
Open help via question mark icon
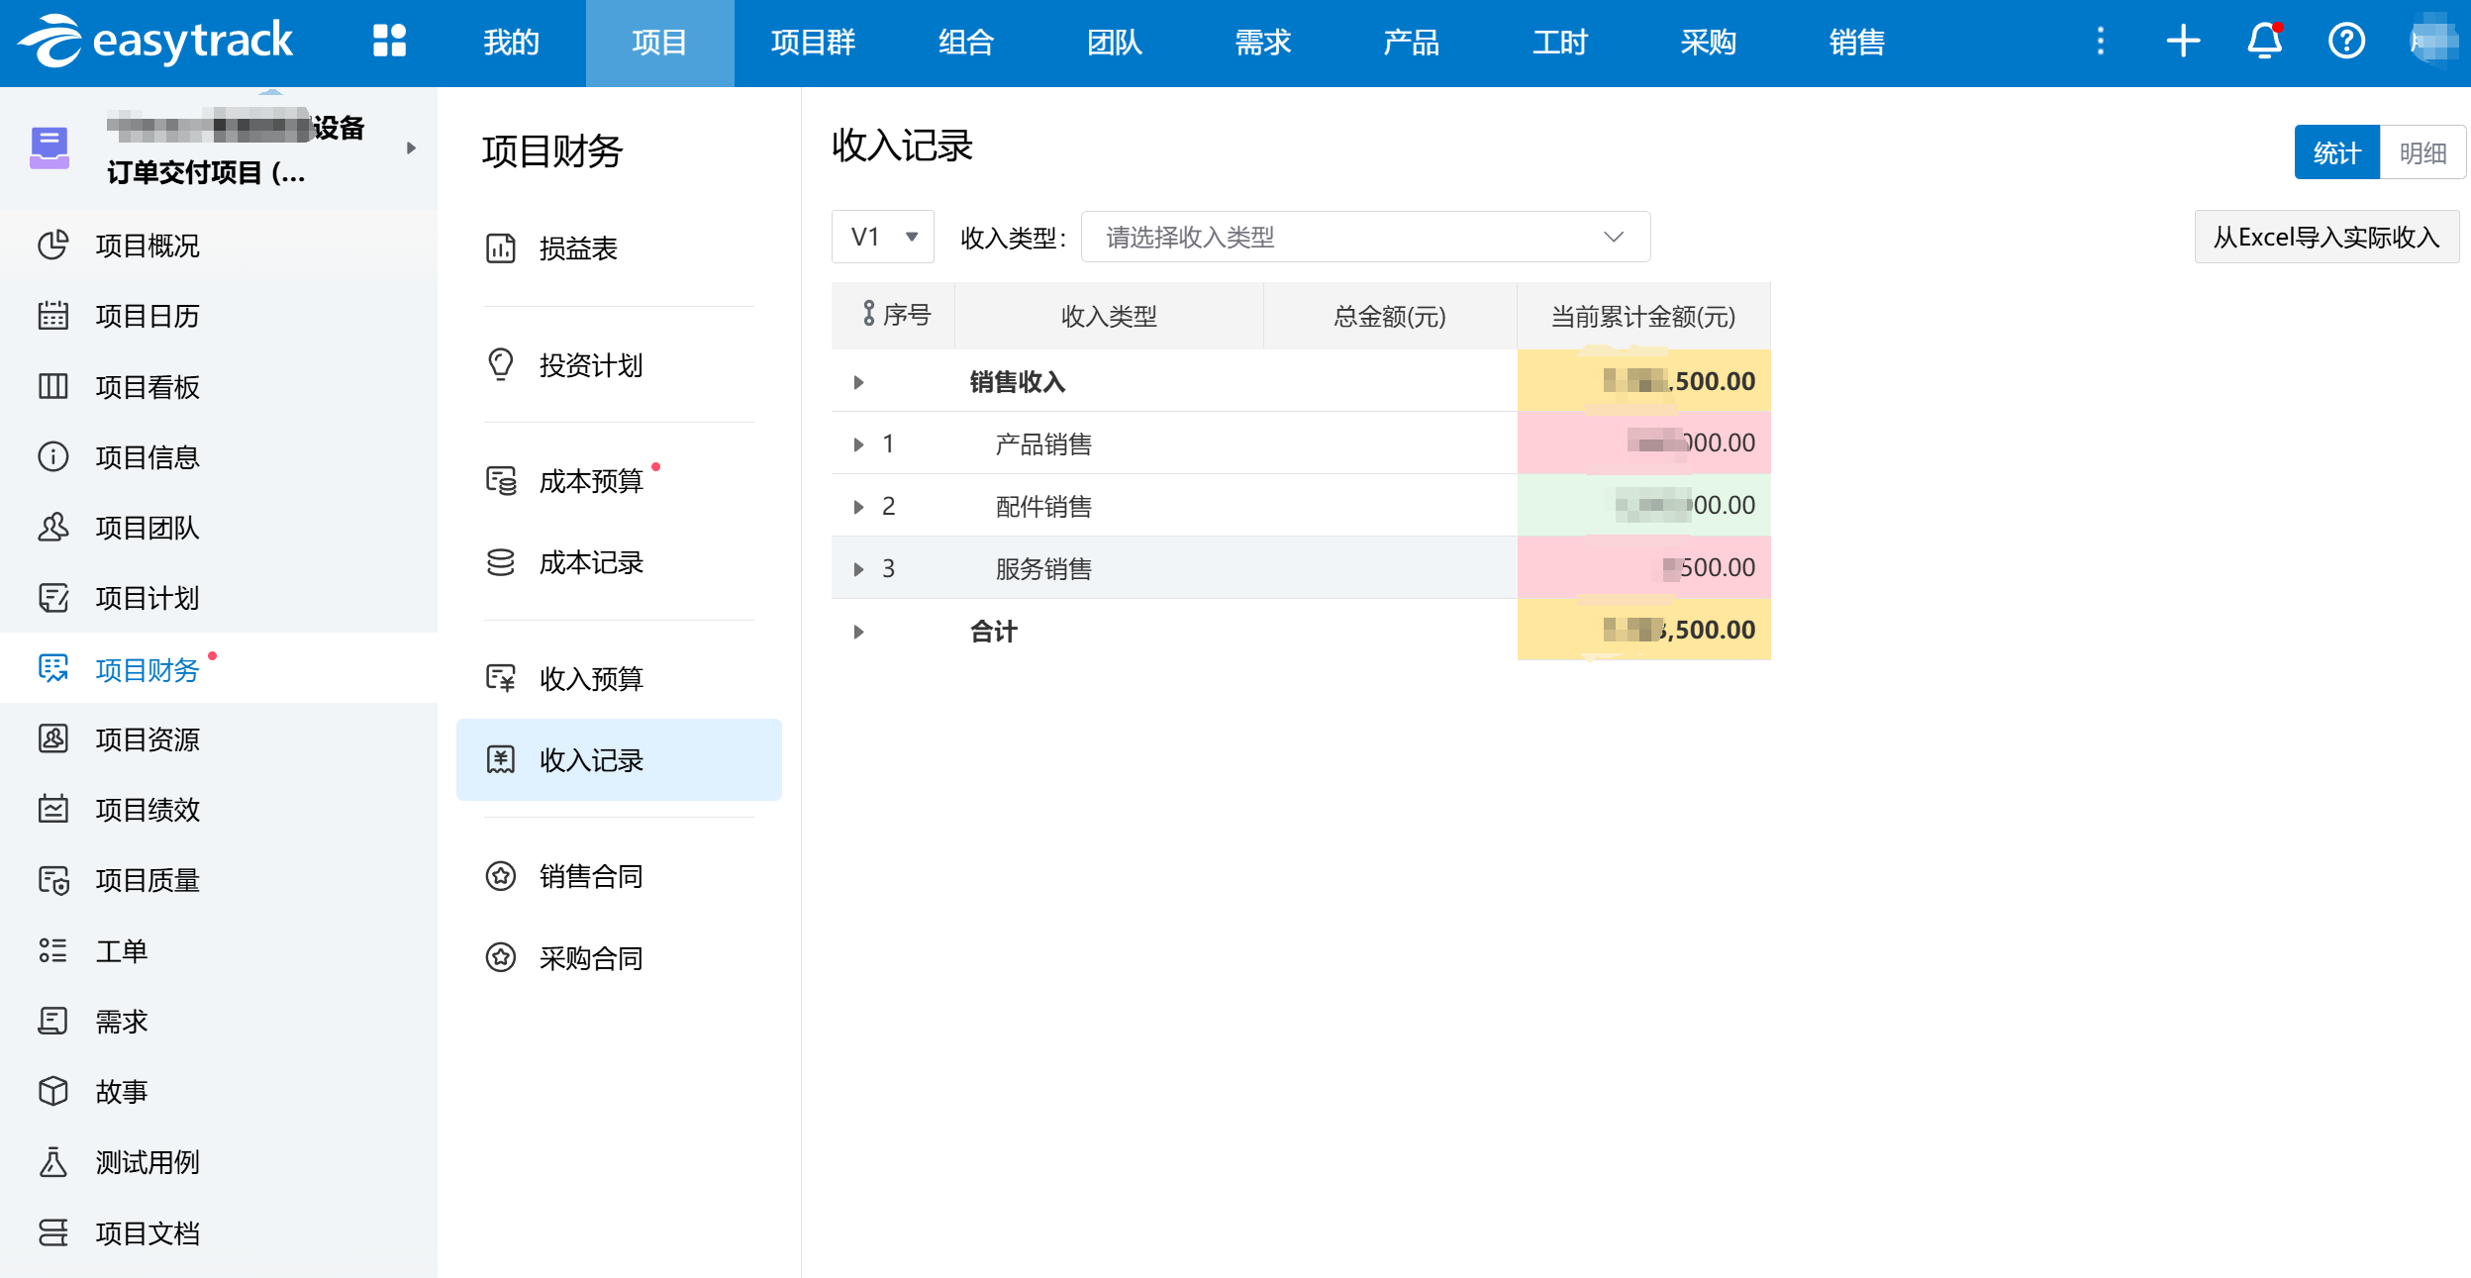[x=2345, y=42]
